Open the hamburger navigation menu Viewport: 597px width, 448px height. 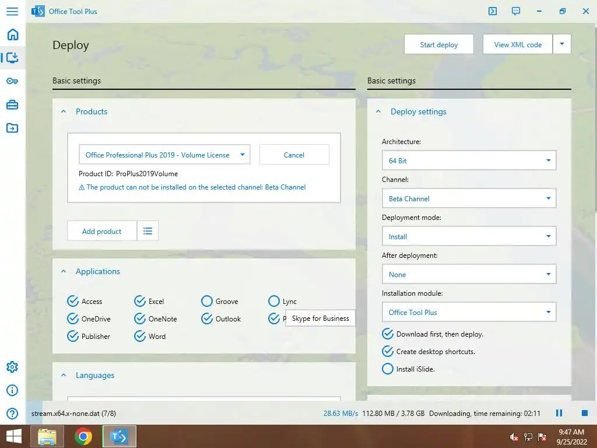[x=12, y=11]
